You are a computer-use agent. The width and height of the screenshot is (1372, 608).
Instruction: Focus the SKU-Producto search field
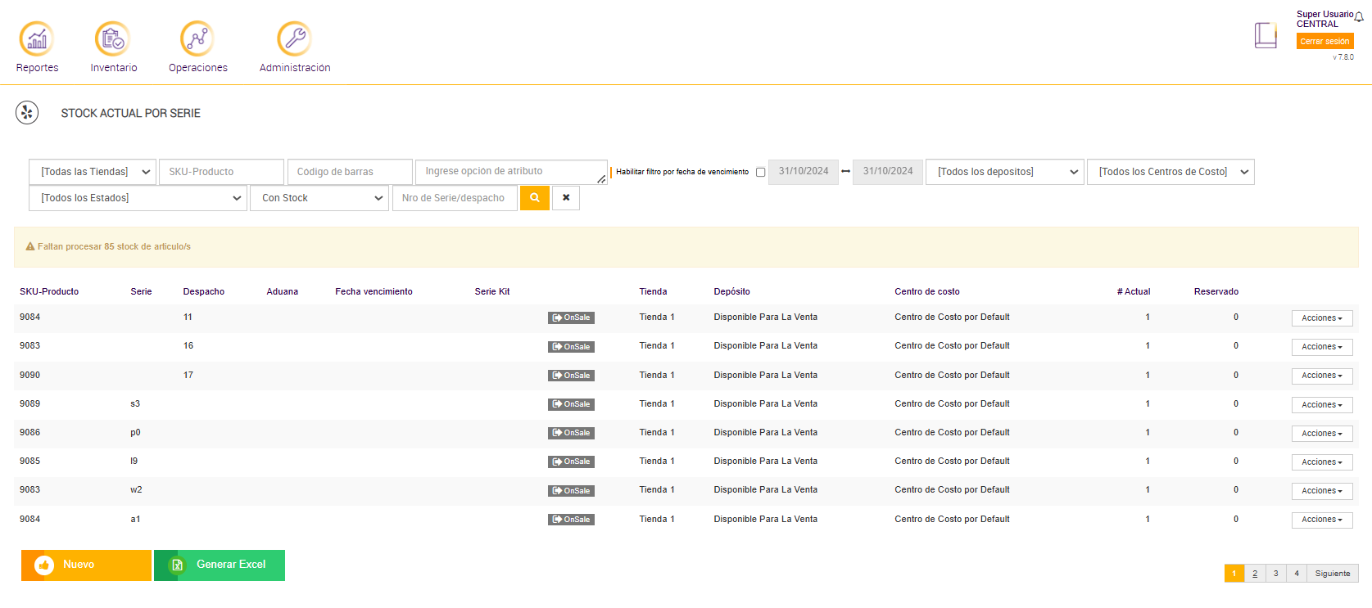click(x=221, y=172)
